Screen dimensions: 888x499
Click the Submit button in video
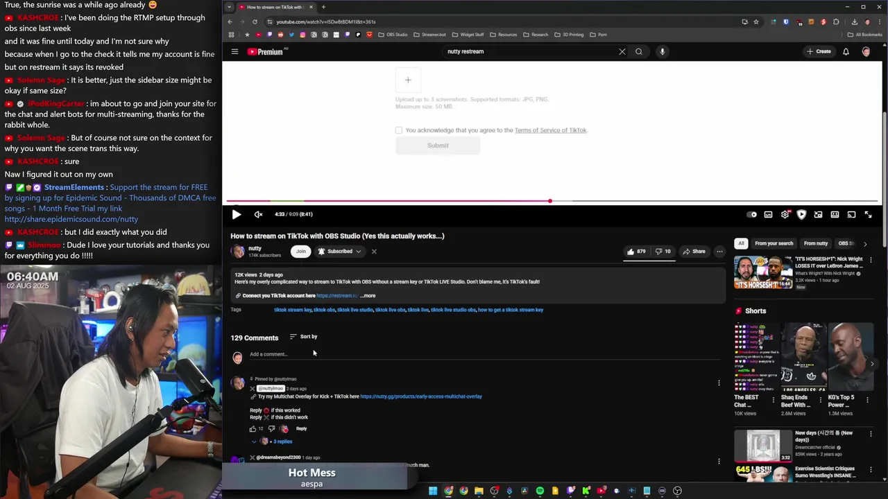pyautogui.click(x=438, y=146)
